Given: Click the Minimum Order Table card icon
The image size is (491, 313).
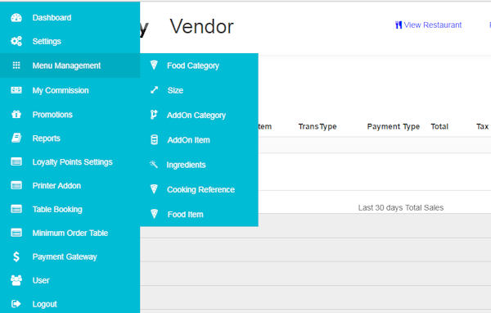Looking at the screenshot, I should [16, 233].
